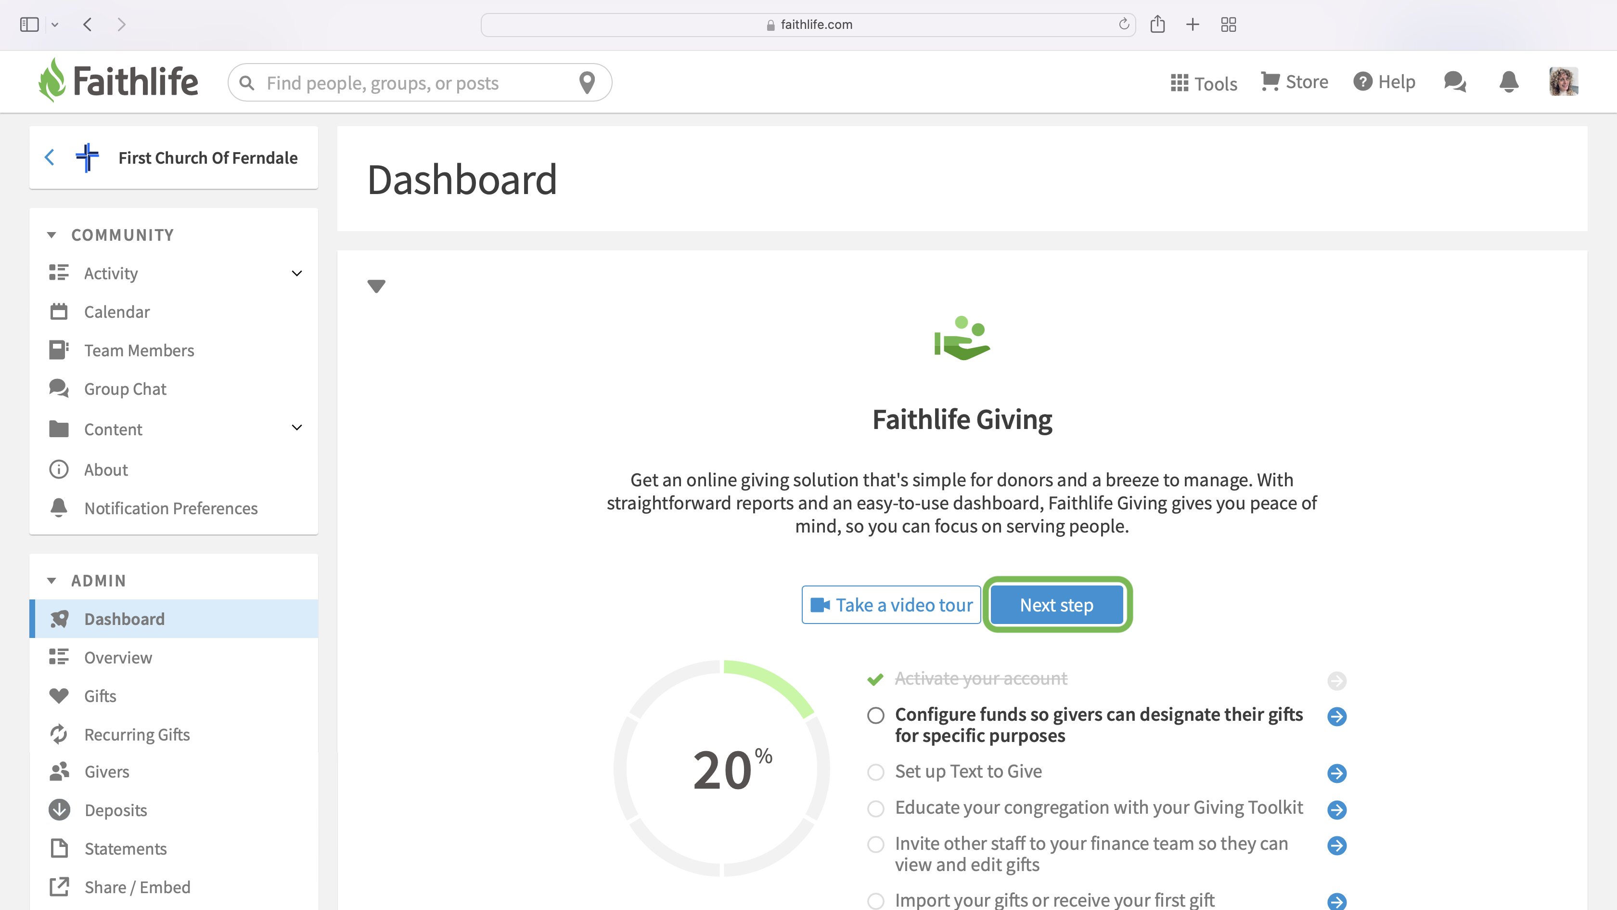Click the Notification Preferences bell icon

pos(59,507)
